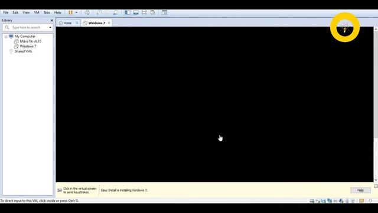Screen dimensions: 378x213
Task: Click the CD/DVD drive status bar icon
Action: pos(318,201)
